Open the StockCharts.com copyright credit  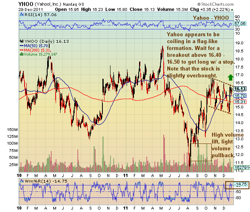pyautogui.click(x=216, y=4)
